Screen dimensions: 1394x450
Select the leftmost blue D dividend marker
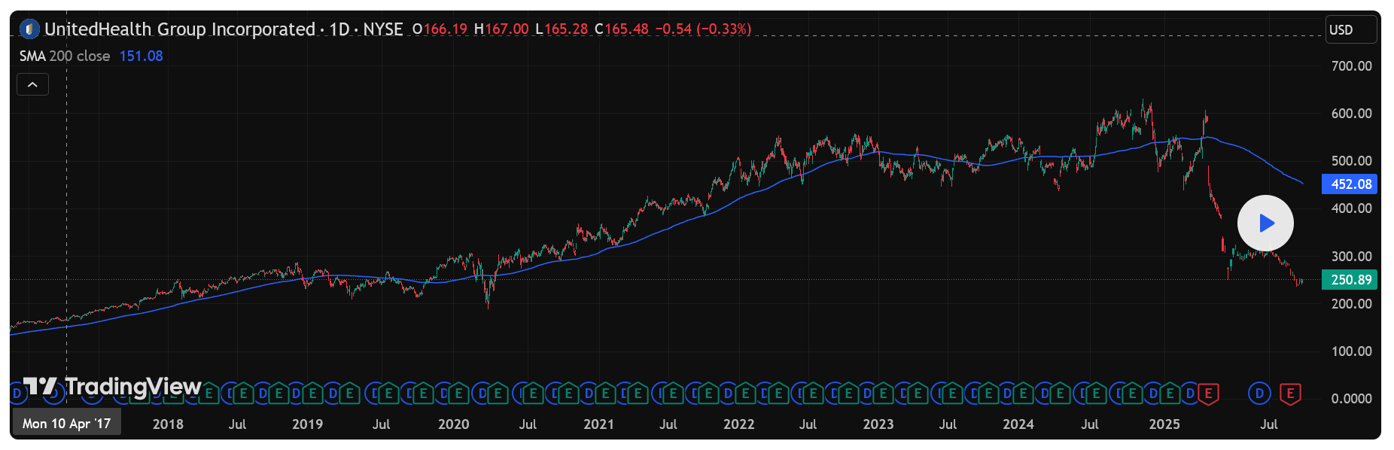pyautogui.click(x=17, y=394)
